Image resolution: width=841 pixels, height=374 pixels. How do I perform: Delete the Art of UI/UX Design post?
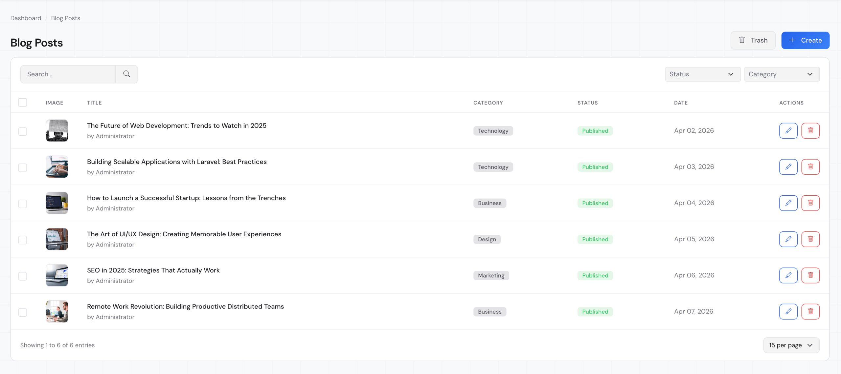810,239
